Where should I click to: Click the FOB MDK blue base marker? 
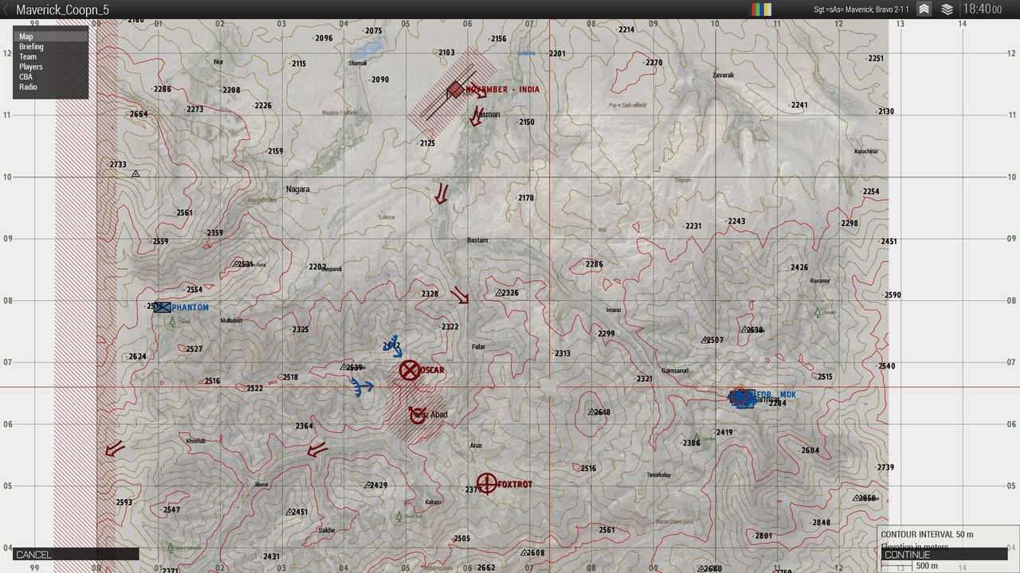742,397
